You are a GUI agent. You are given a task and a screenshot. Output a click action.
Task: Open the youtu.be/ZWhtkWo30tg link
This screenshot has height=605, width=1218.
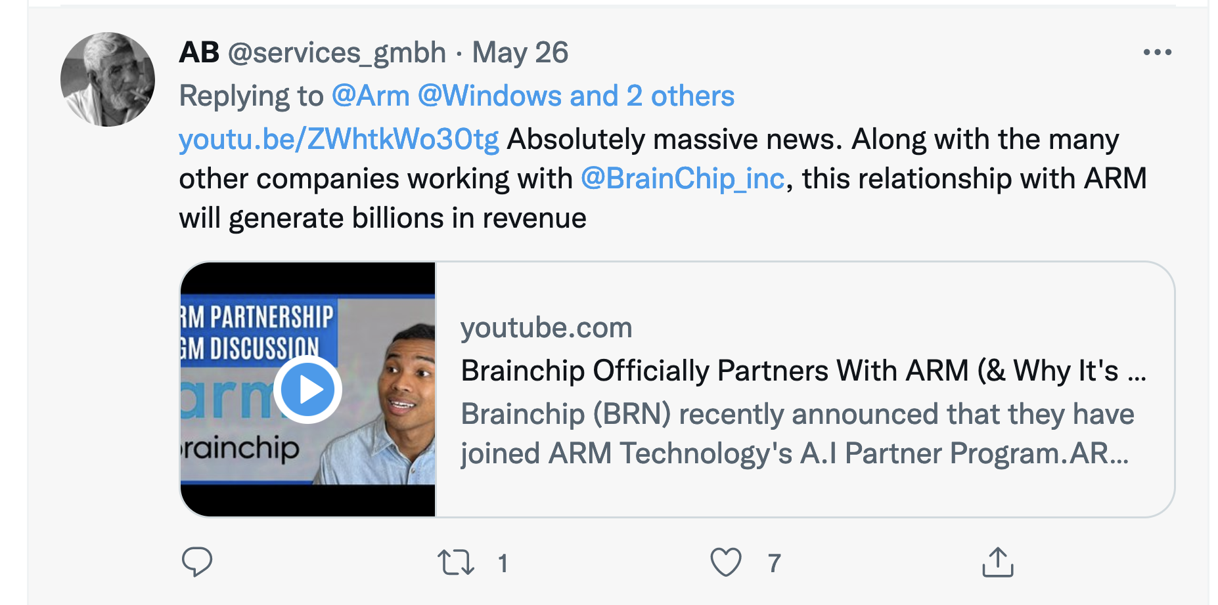[x=338, y=139]
